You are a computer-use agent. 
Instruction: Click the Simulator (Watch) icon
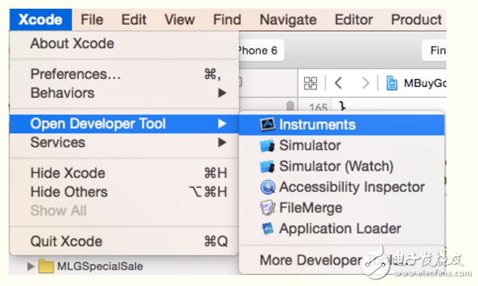(267, 167)
